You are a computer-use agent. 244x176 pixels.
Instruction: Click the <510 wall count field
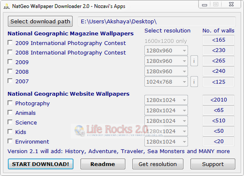(219, 121)
